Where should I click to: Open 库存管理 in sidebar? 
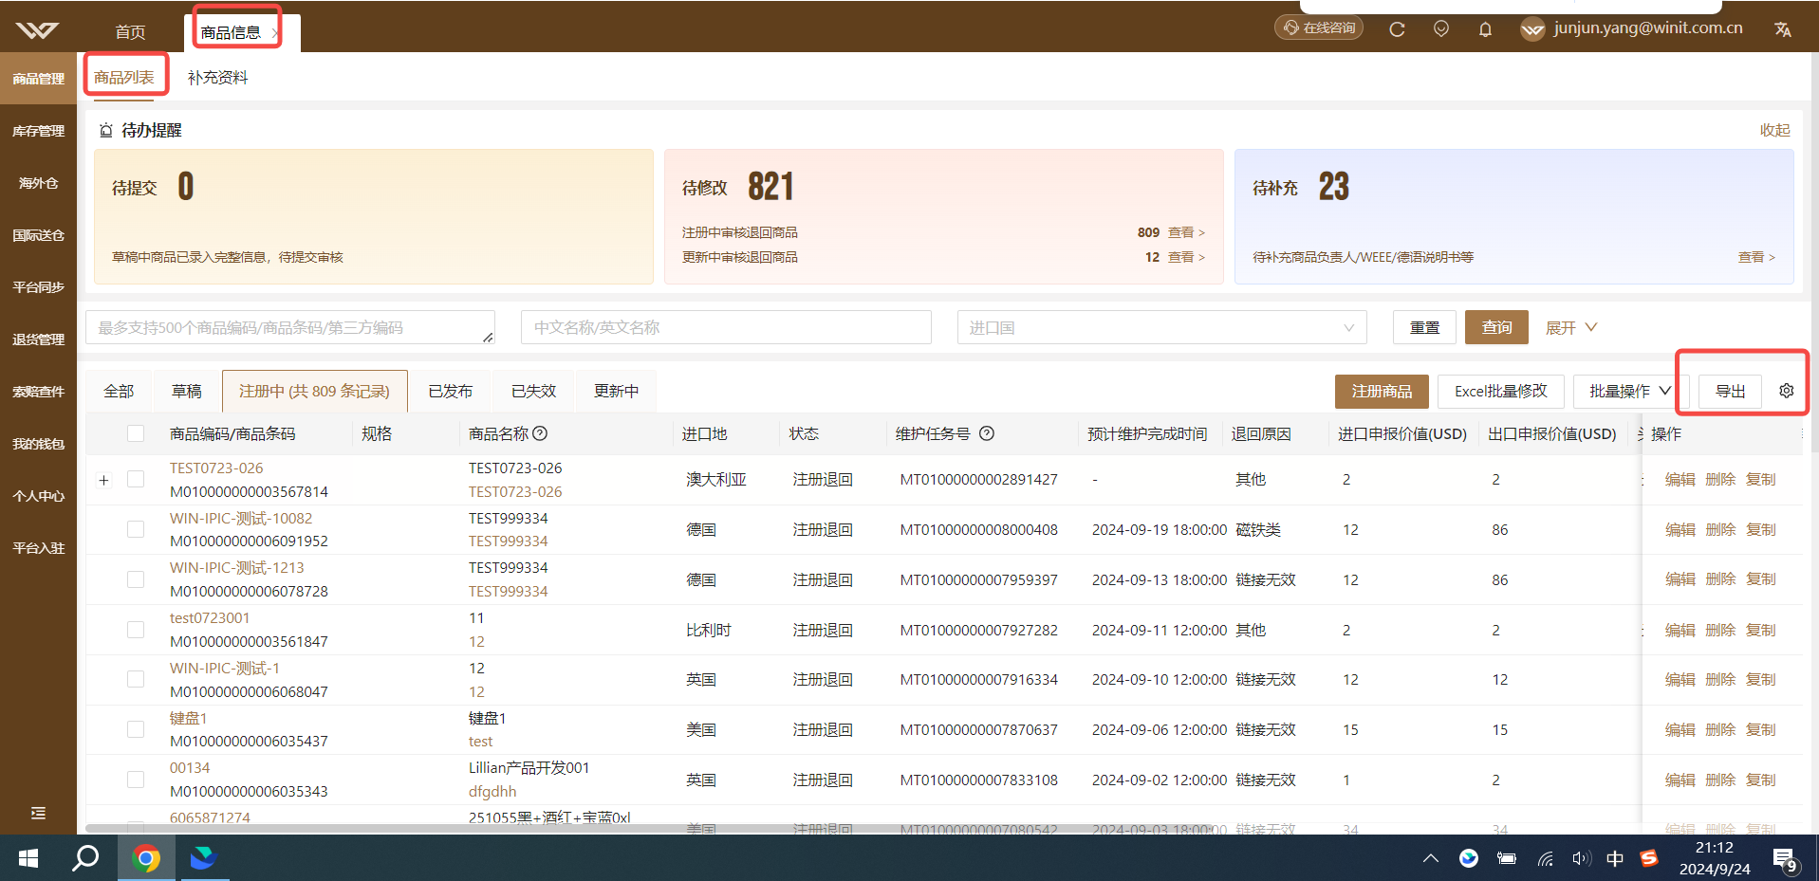click(38, 131)
